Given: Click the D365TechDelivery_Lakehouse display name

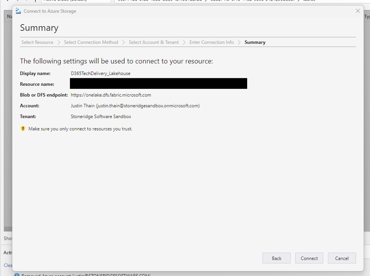Looking at the screenshot, I should [101, 73].
